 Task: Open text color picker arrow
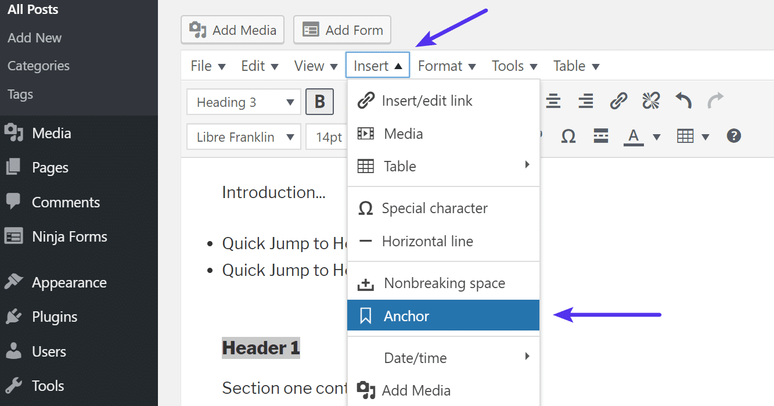[657, 137]
